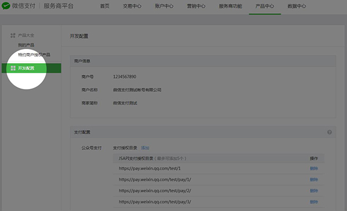Expand the 产品大全 sidebar section
This screenshot has height=211, width=347.
pyautogui.click(x=26, y=35)
